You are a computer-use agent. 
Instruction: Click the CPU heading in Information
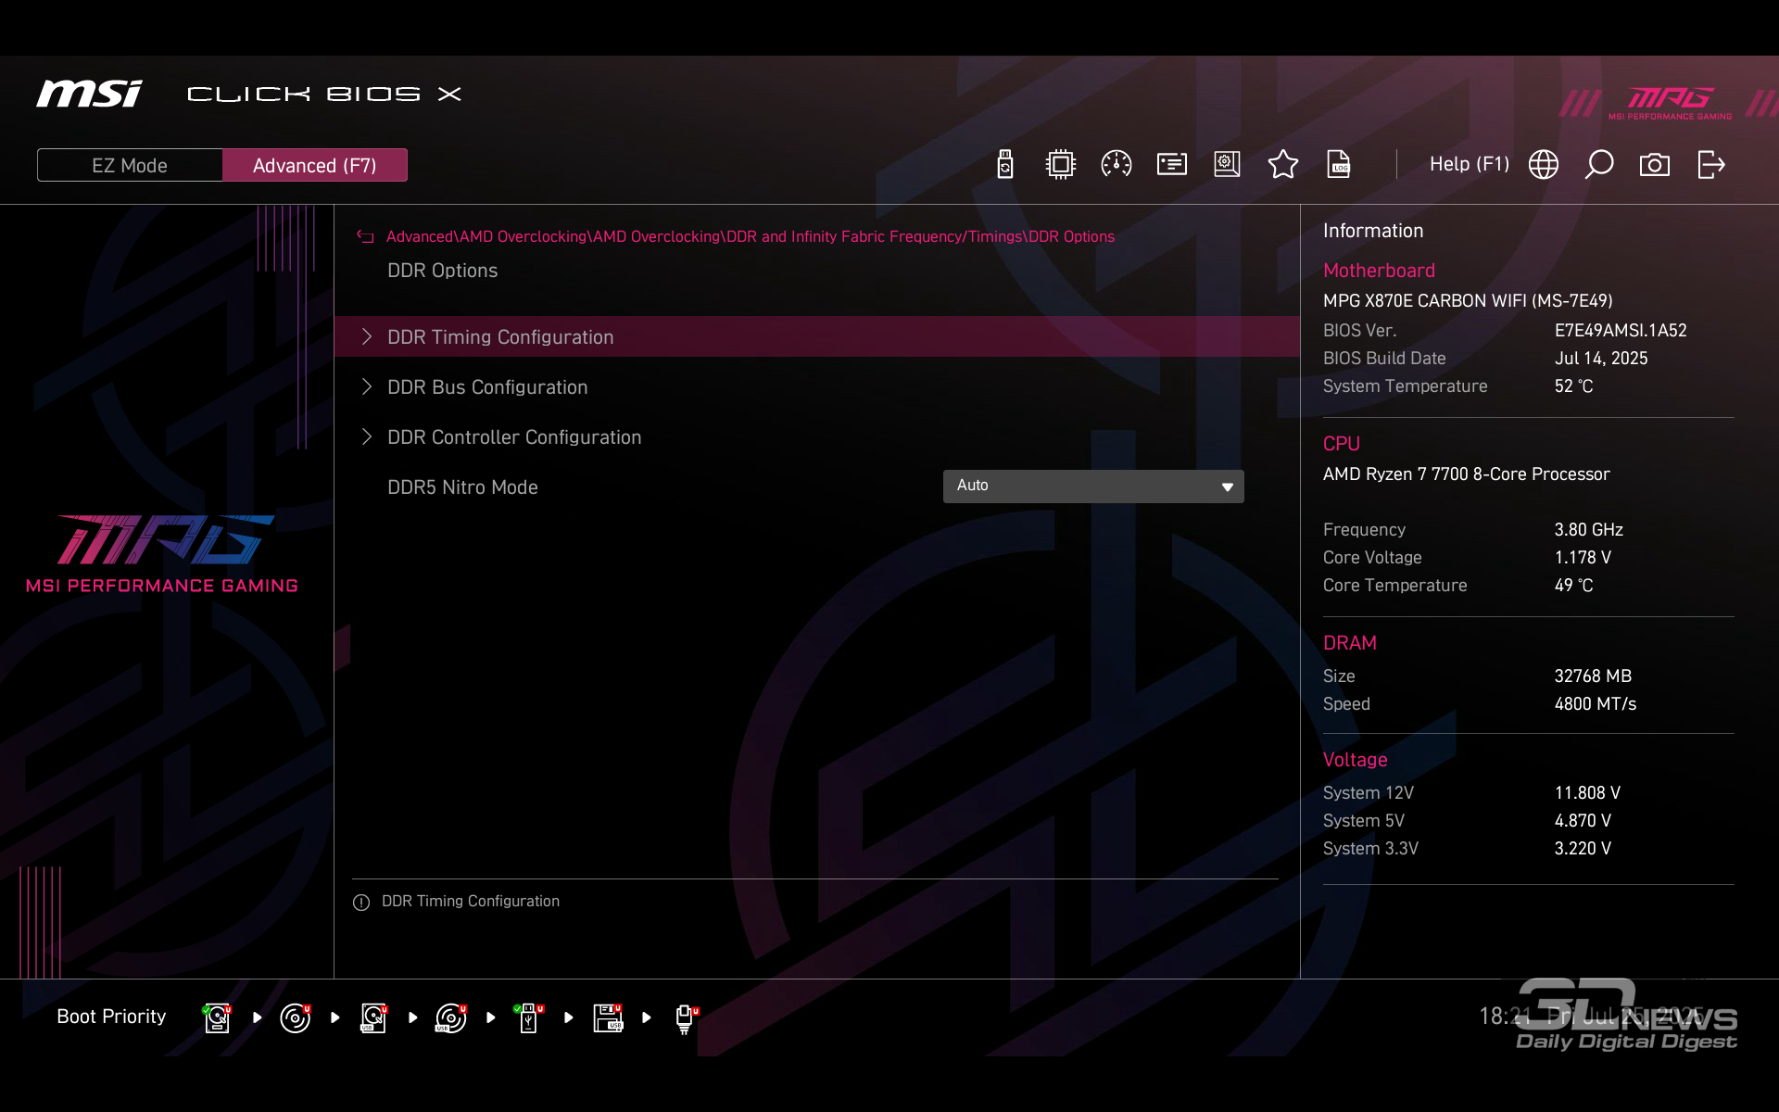pyautogui.click(x=1342, y=444)
